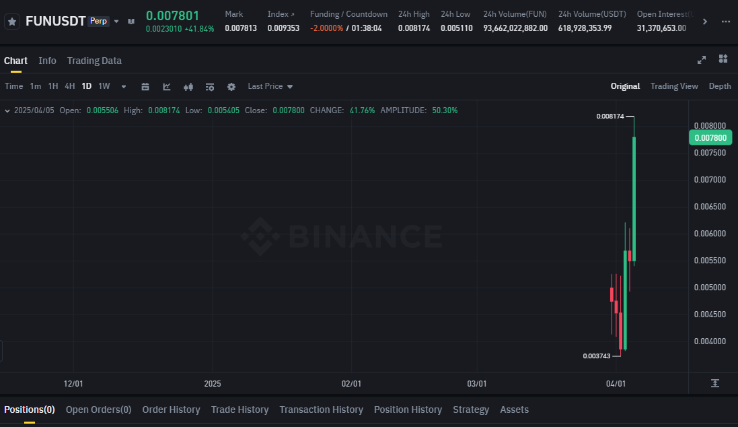Viewport: 738px width, 427px height.
Task: Open the Index price link
Action: pyautogui.click(x=281, y=14)
